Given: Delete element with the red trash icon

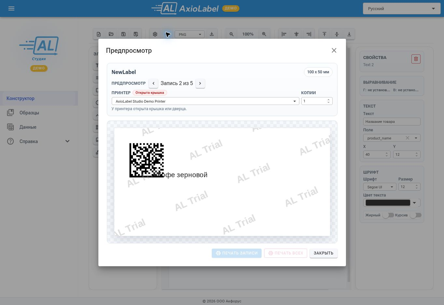Looking at the screenshot, I should coord(416,59).
